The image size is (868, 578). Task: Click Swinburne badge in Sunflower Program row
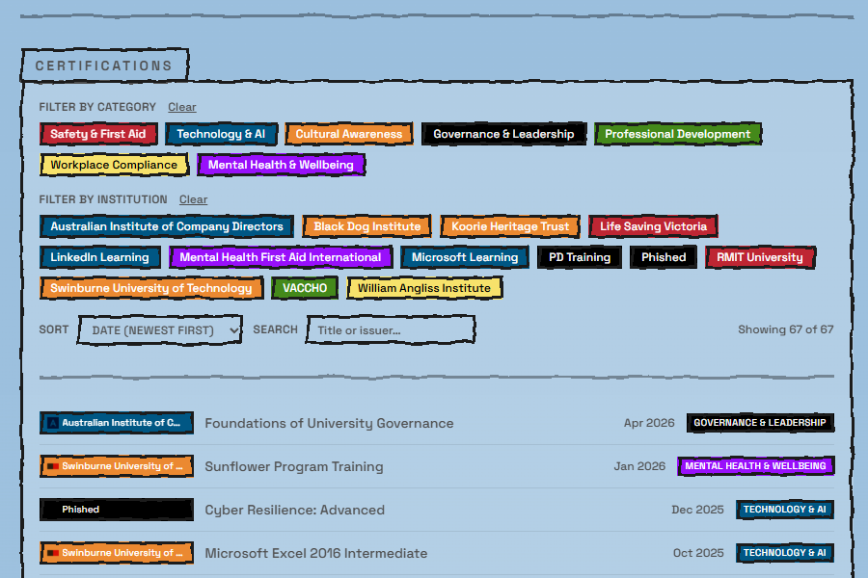117,466
